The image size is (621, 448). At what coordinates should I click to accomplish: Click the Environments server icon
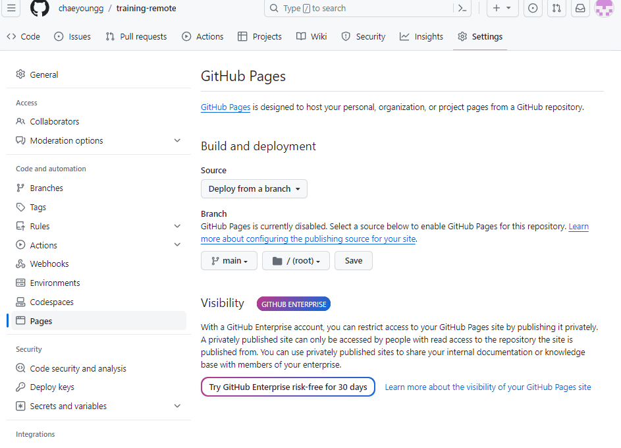[20, 283]
